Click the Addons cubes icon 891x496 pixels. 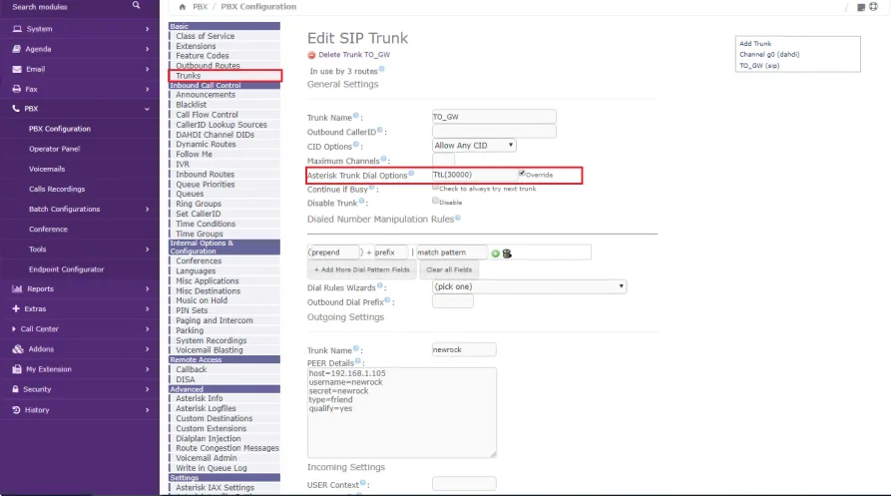(18, 349)
